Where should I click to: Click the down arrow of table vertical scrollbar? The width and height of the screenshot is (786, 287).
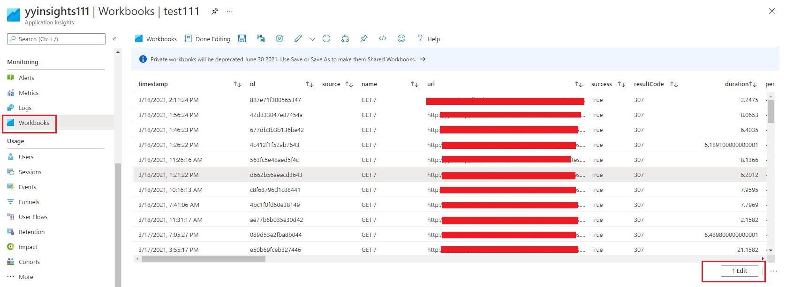(771, 250)
